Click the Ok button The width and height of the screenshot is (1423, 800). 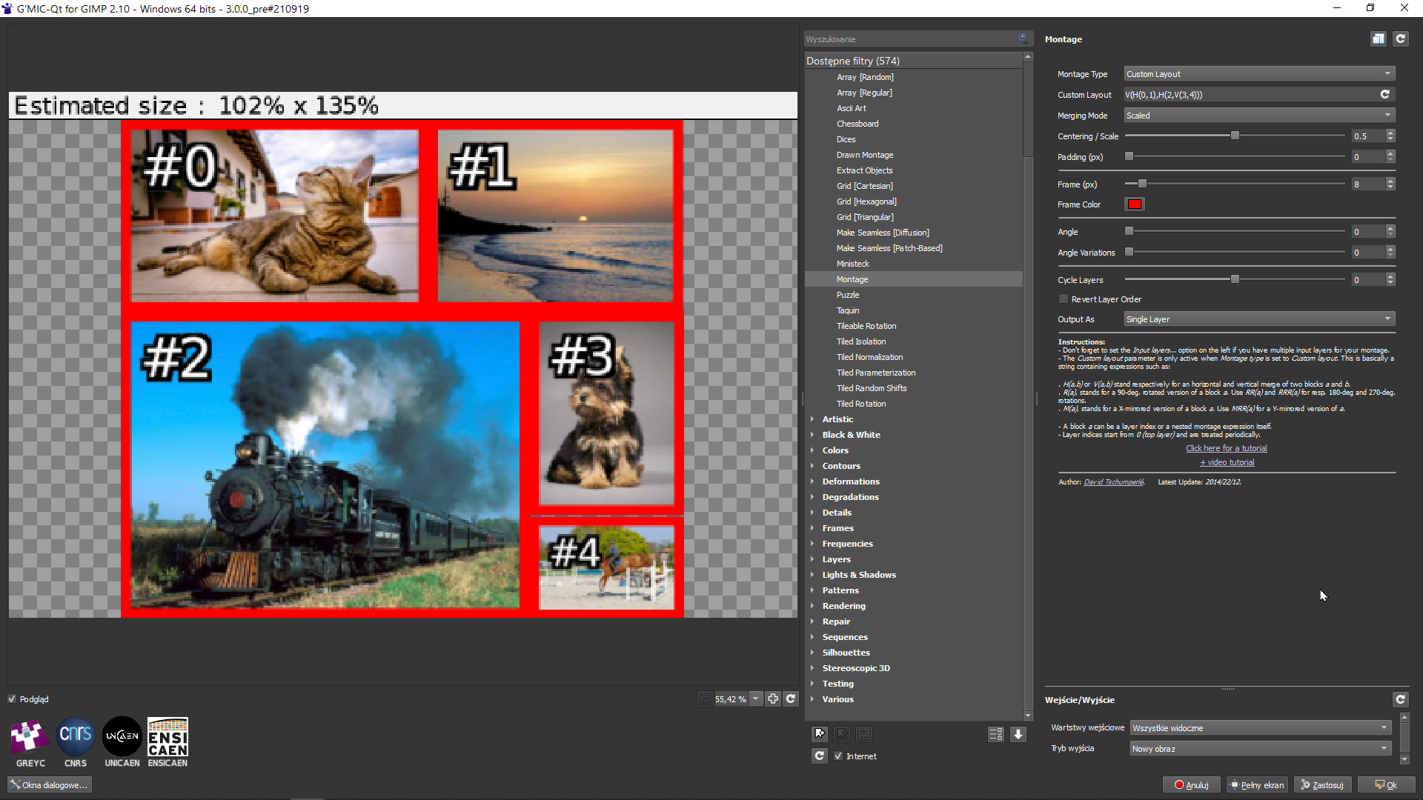tap(1386, 785)
